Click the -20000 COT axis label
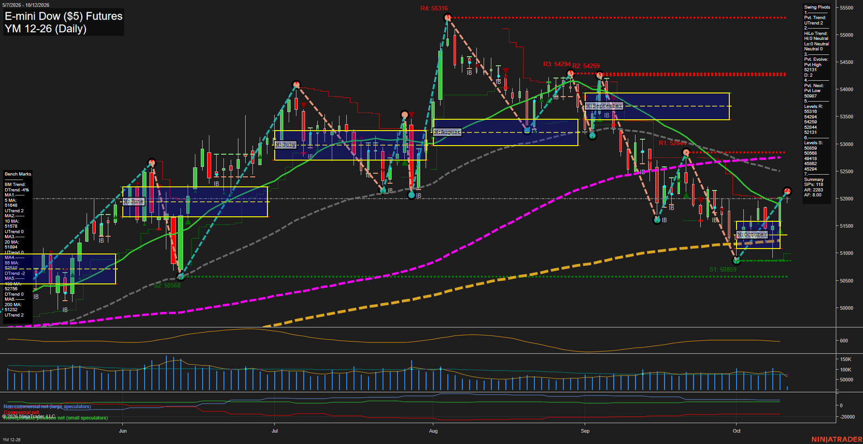Screen dimensions: 863x444 click(847, 417)
